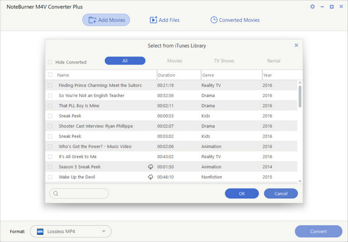The height and width of the screenshot is (242, 348).
Task: Open the Lossless MP4 format dropdown
Action: tap(71, 231)
